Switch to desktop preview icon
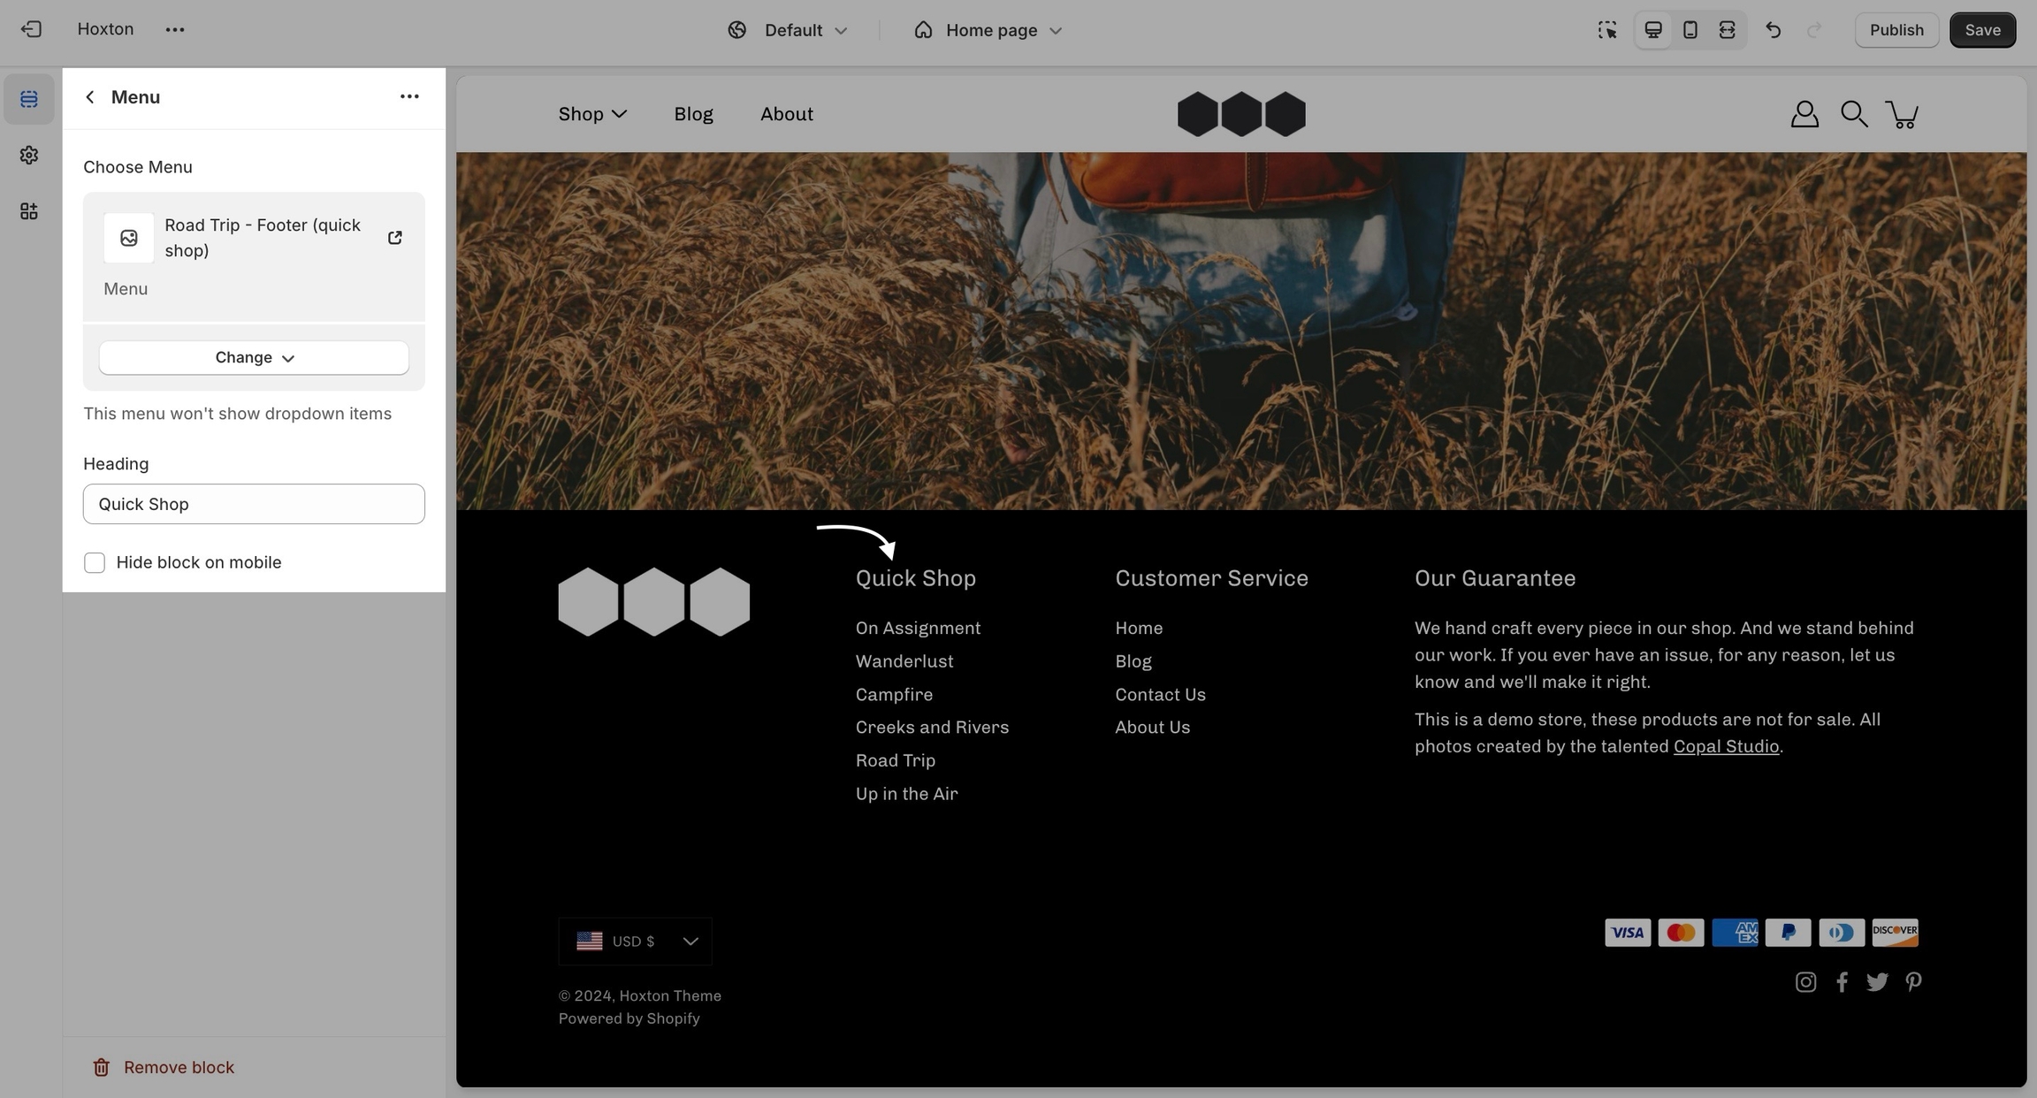Image resolution: width=2037 pixels, height=1098 pixels. (1652, 30)
